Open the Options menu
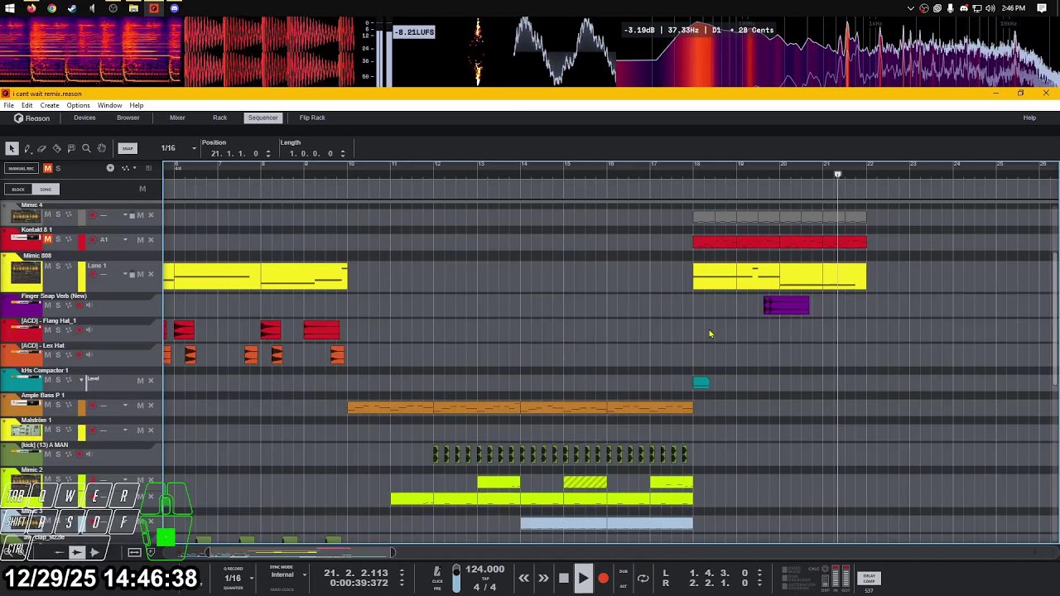Screen dimensions: 1060x596 coord(78,105)
